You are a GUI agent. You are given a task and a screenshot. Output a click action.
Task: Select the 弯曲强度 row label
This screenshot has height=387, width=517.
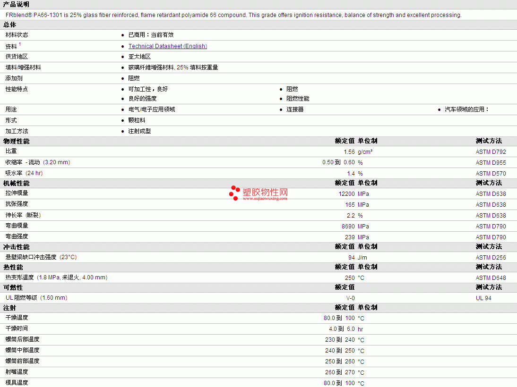(x=17, y=236)
